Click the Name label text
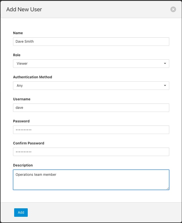The width and height of the screenshot is (182, 223). (x=18, y=33)
